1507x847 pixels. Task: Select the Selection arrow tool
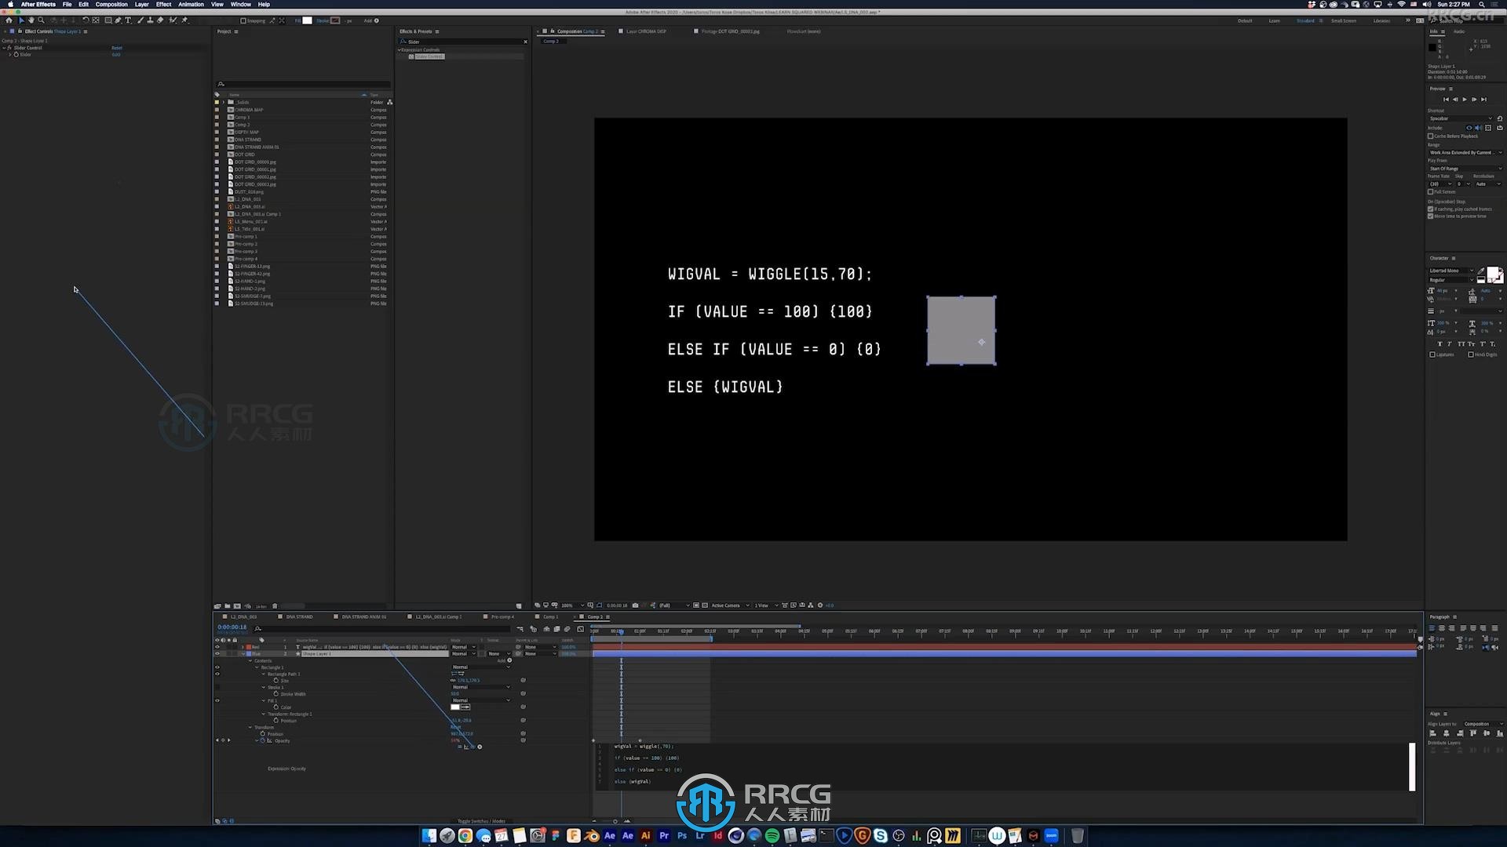point(21,20)
